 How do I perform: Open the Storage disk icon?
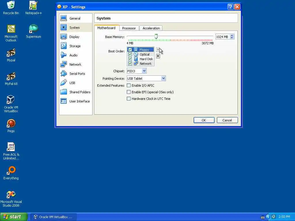point(64,46)
